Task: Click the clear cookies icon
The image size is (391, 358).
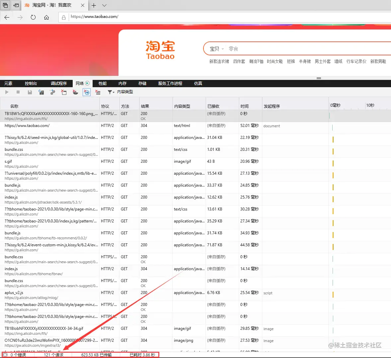Action: [75, 92]
